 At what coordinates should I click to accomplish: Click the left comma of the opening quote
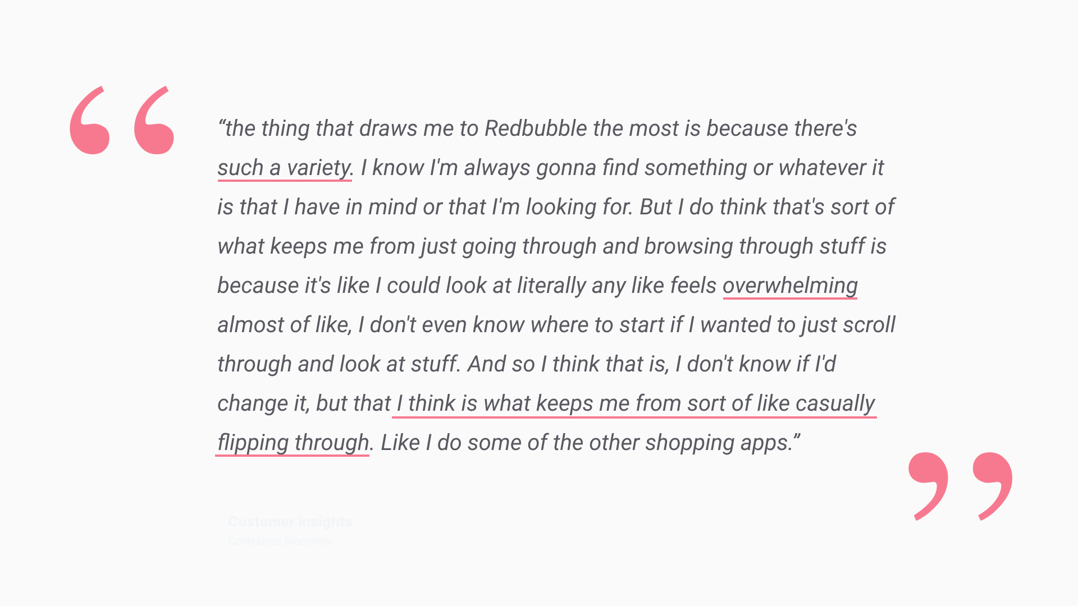coord(90,121)
